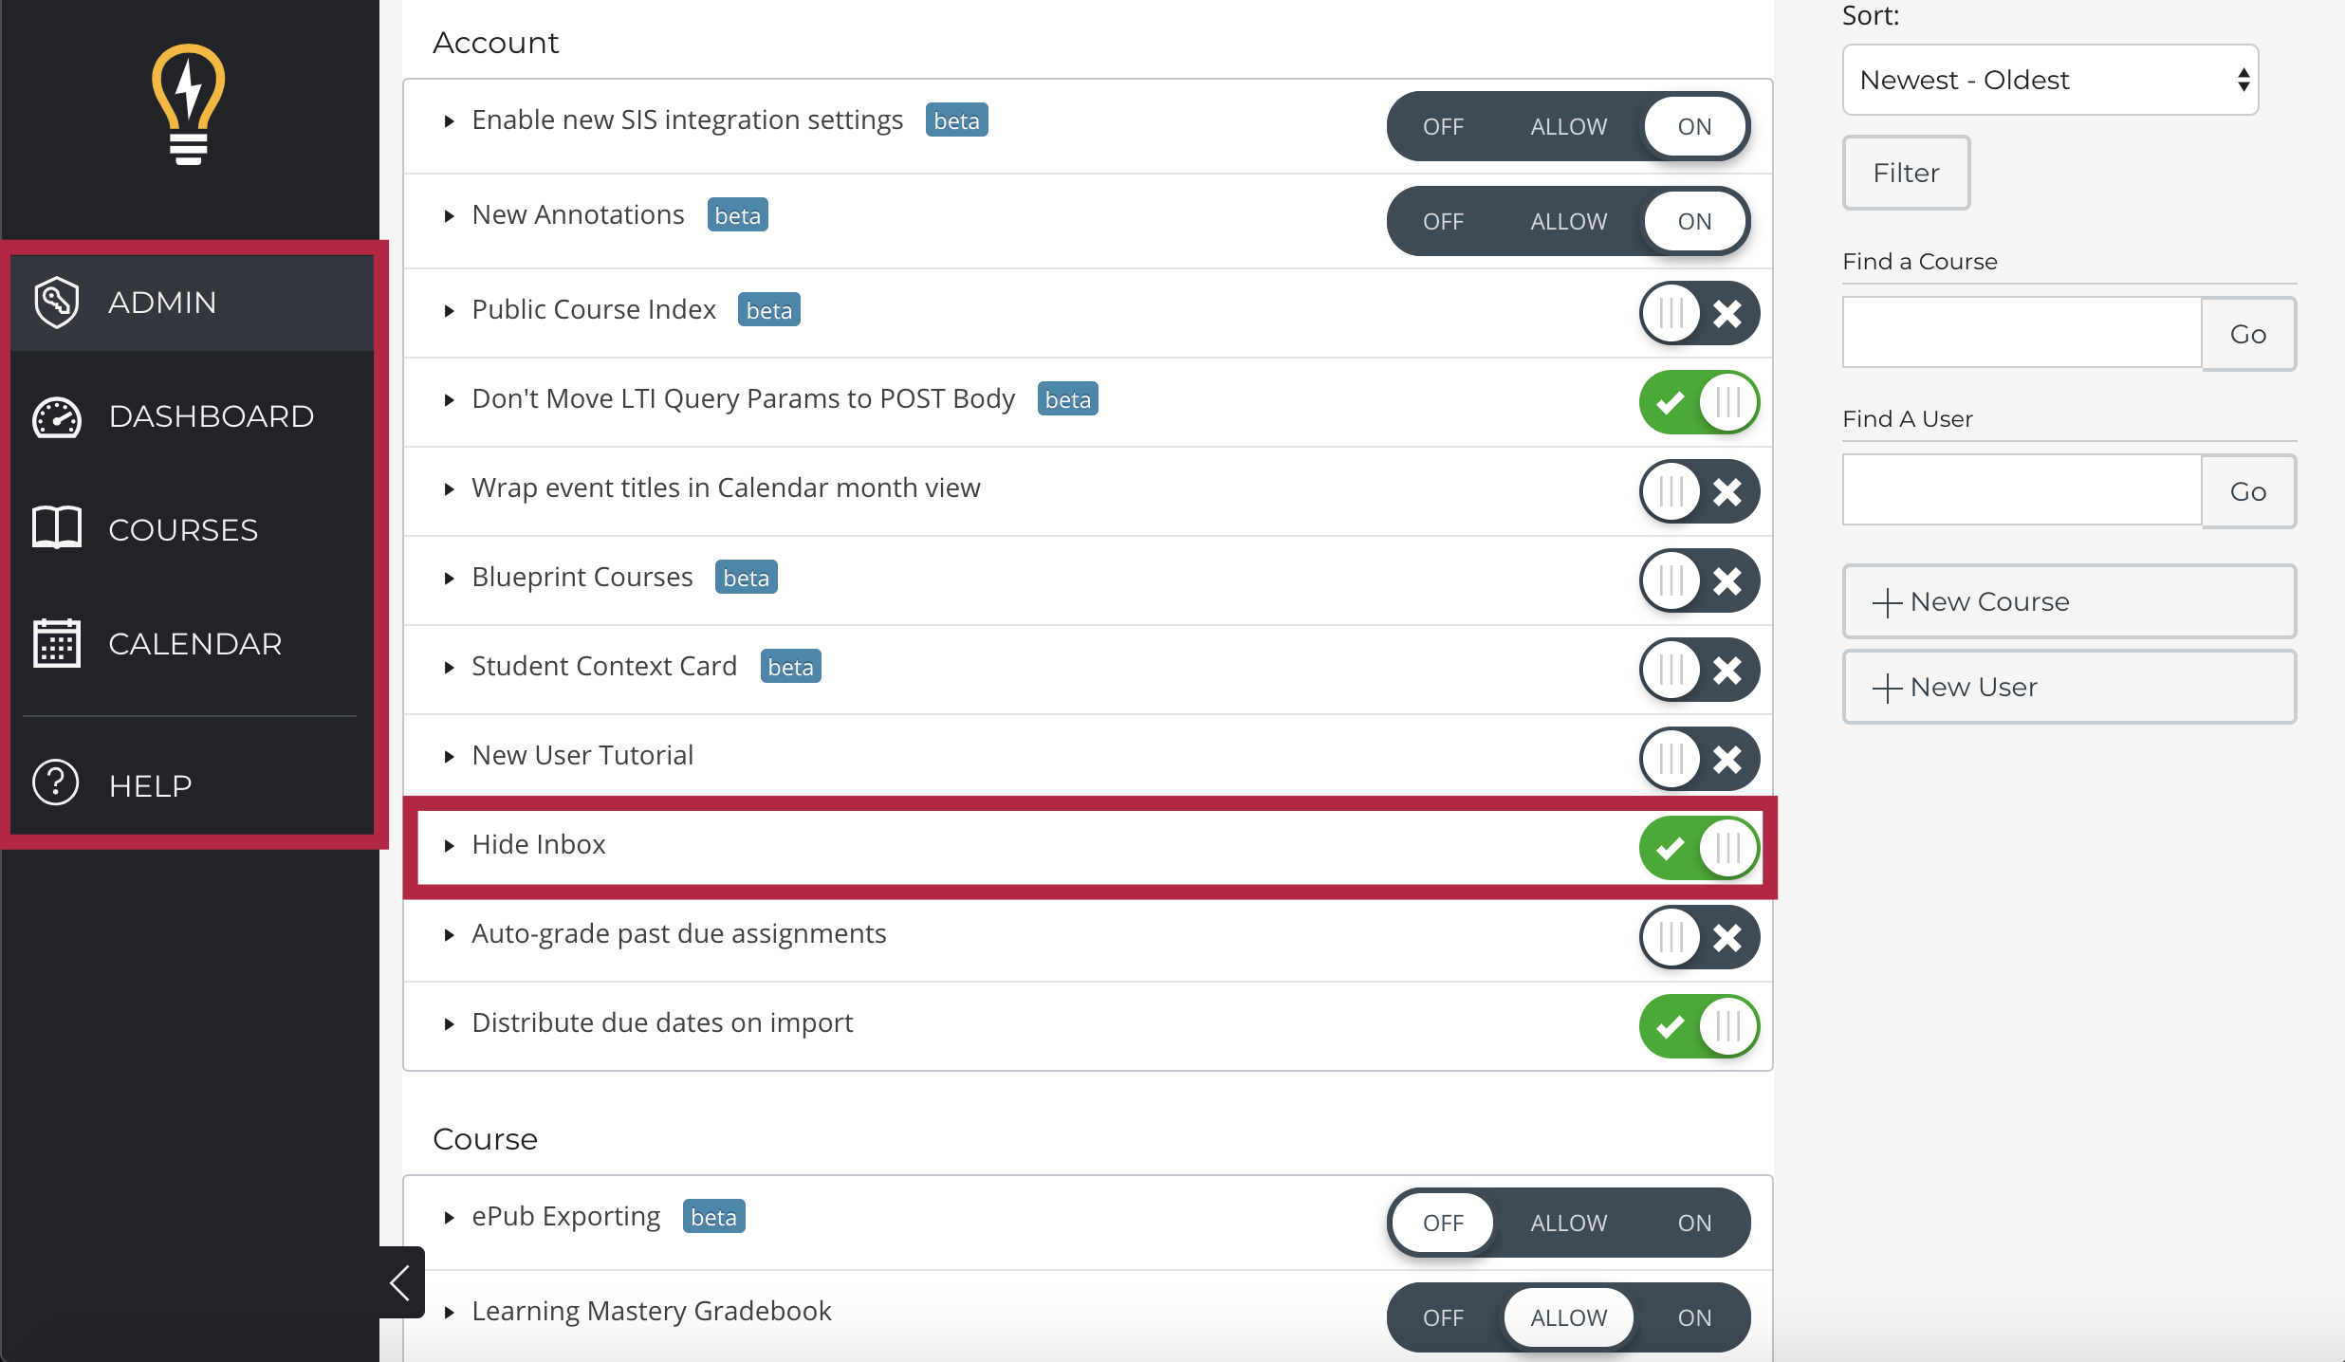Image resolution: width=2345 pixels, height=1362 pixels.
Task: Expand the New User Tutorial row
Action: pyautogui.click(x=450, y=757)
